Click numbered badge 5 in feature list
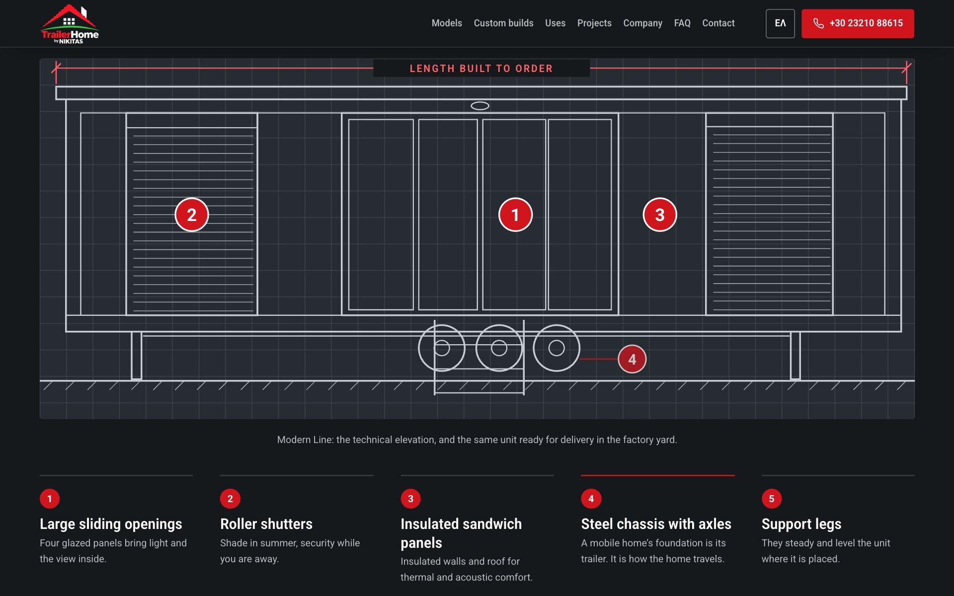The height and width of the screenshot is (596, 954). point(772,499)
